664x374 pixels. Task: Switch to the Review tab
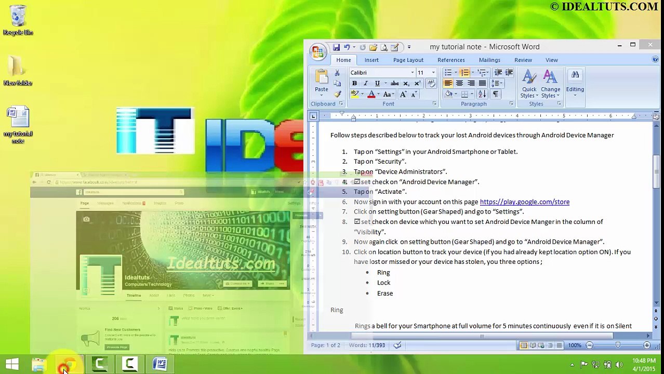(x=523, y=60)
